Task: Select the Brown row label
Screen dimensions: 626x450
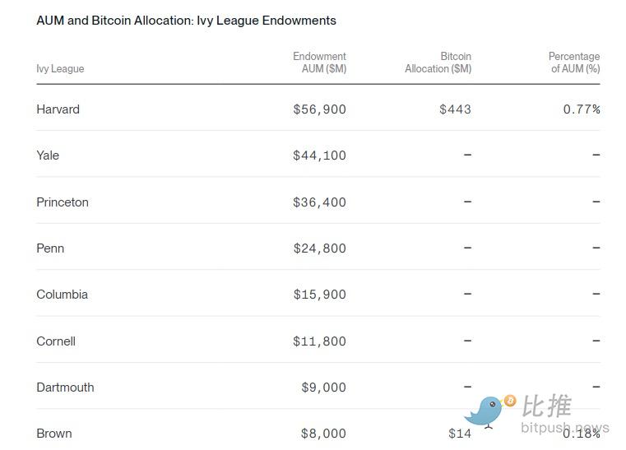Action: (x=54, y=434)
